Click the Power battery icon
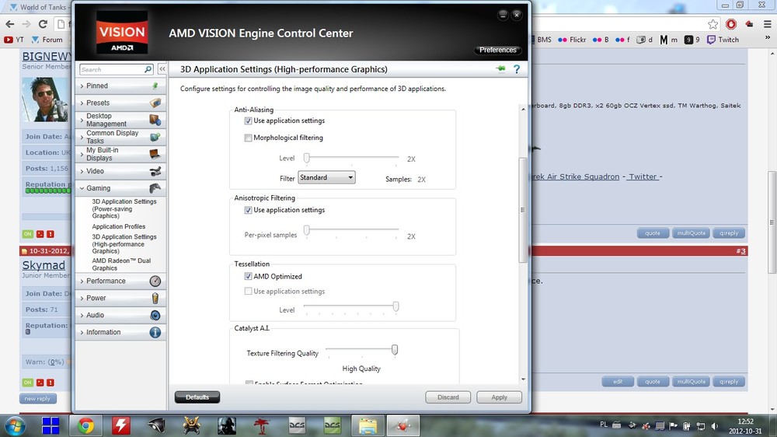This screenshot has width=777, height=437. [155, 298]
